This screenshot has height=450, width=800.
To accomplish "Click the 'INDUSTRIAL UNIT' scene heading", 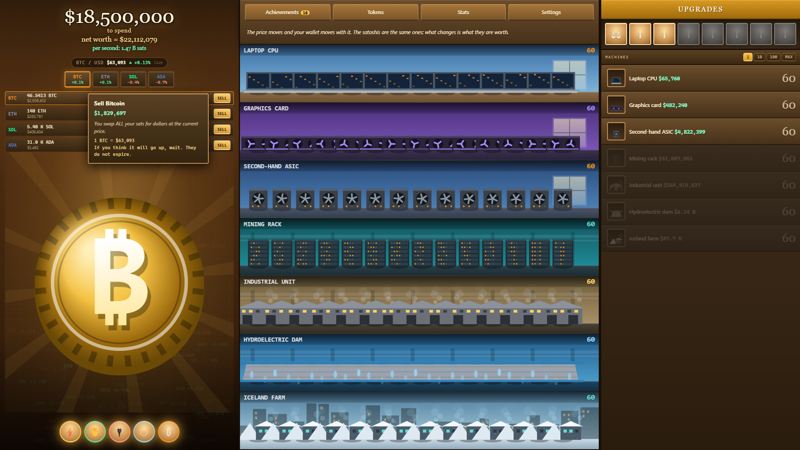I will pos(270,282).
